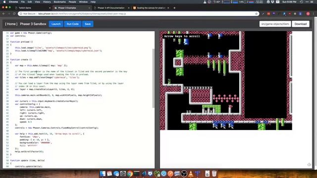317x178 pixels.
Task: Reload the current page
Action: coord(14,14)
